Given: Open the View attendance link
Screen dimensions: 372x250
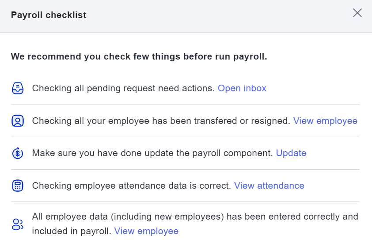Looking at the screenshot, I should [269, 186].
